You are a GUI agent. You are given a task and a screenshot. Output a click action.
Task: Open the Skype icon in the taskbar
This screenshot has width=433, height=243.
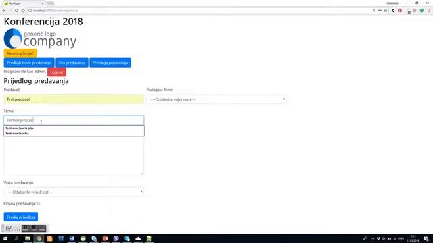click(x=127, y=238)
